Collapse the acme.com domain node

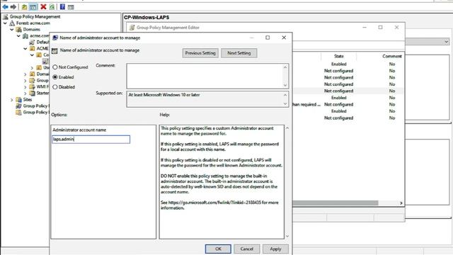coord(18,36)
